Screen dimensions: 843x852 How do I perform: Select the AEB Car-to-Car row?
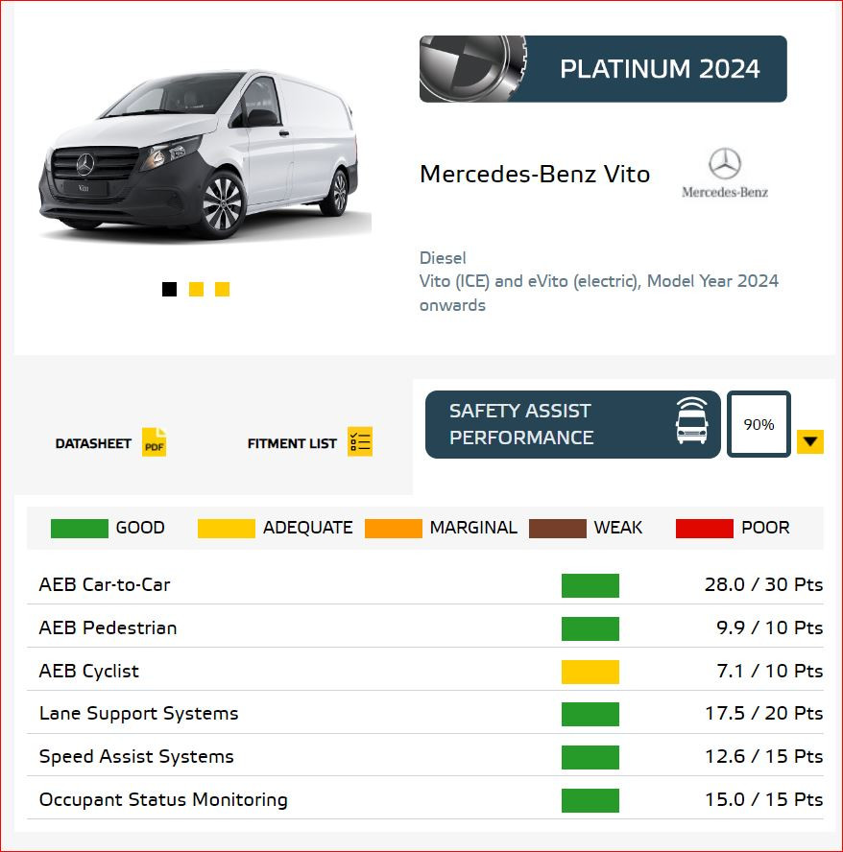click(x=424, y=584)
